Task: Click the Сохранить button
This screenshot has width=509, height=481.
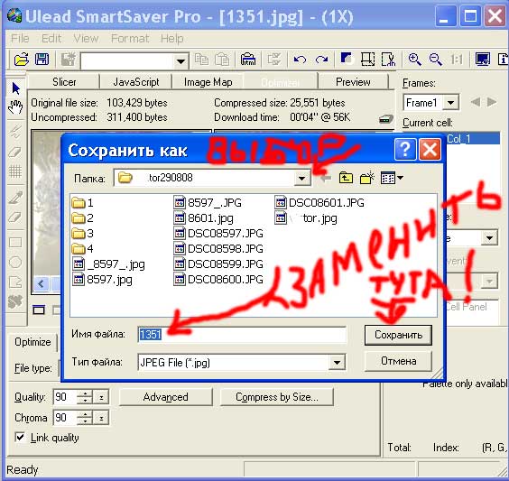Action: [398, 335]
